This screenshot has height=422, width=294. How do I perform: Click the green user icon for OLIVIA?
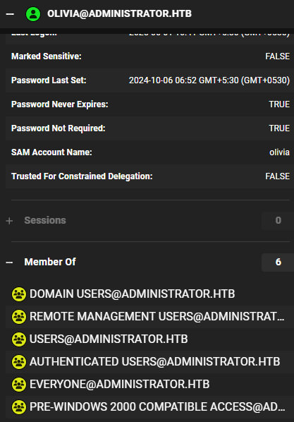click(x=33, y=14)
